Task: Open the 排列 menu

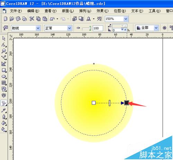Action: click(85, 11)
